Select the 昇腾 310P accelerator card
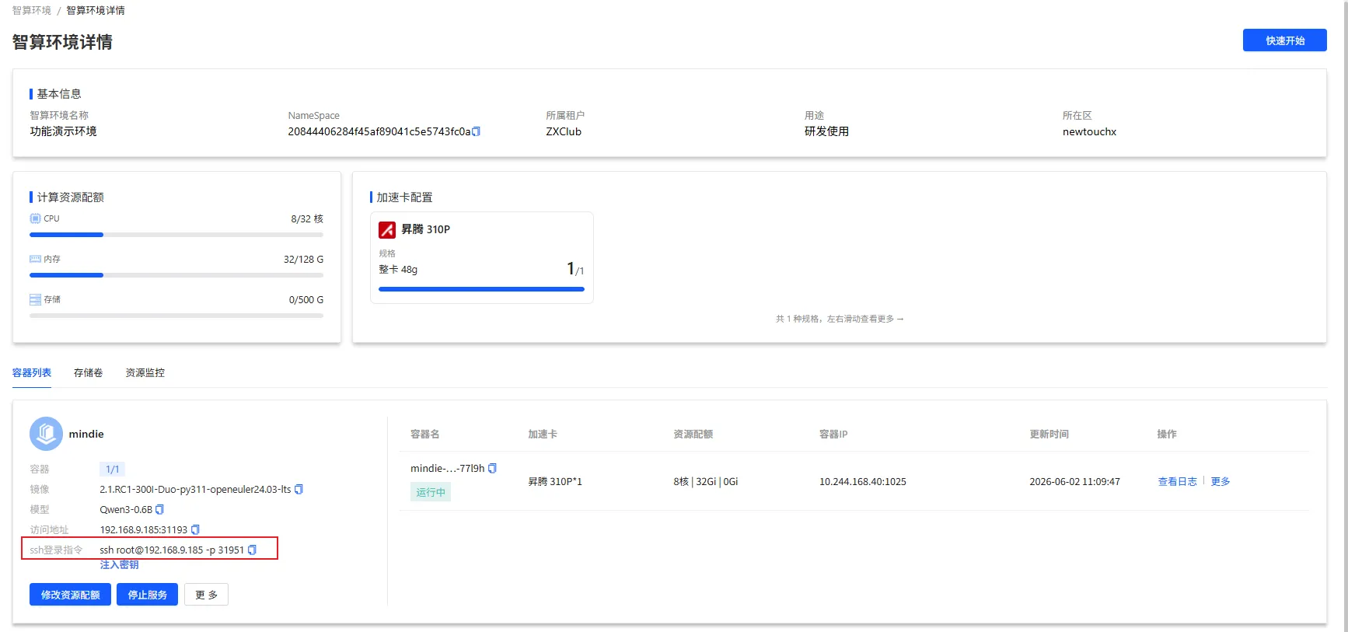Image resolution: width=1348 pixels, height=632 pixels. tap(482, 257)
